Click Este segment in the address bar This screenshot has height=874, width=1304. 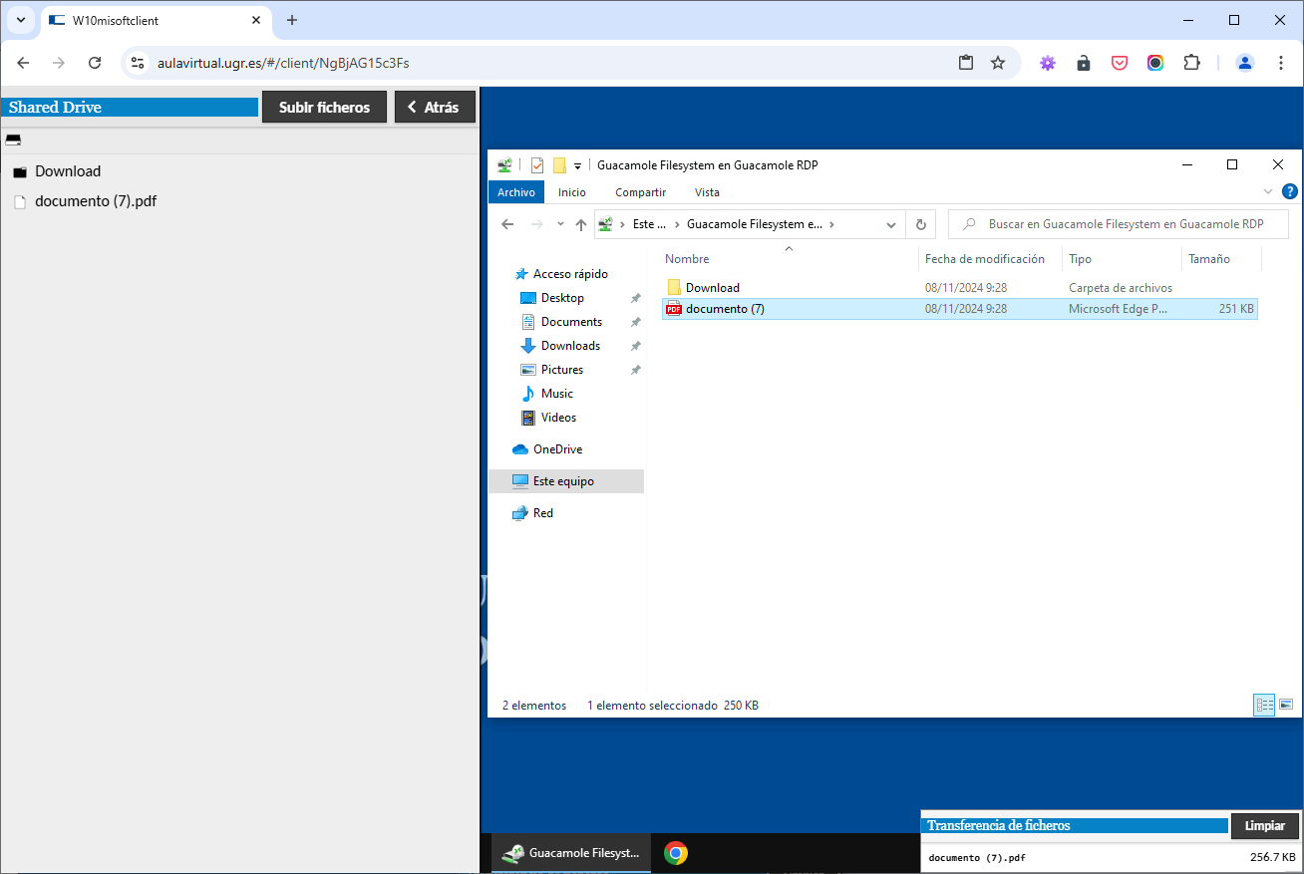tap(649, 225)
